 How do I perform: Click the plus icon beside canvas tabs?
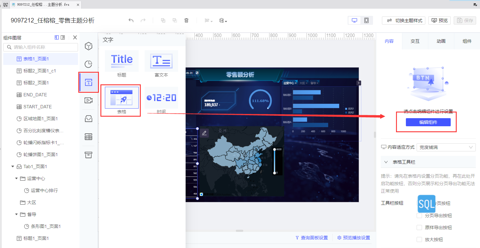(x=359, y=83)
